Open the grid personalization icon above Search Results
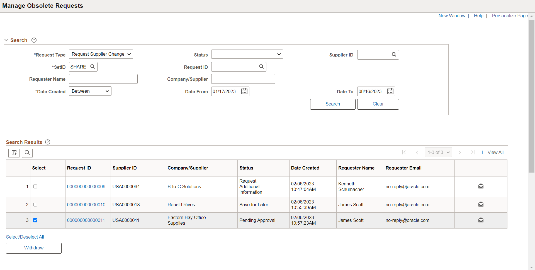535x270 pixels. point(14,153)
